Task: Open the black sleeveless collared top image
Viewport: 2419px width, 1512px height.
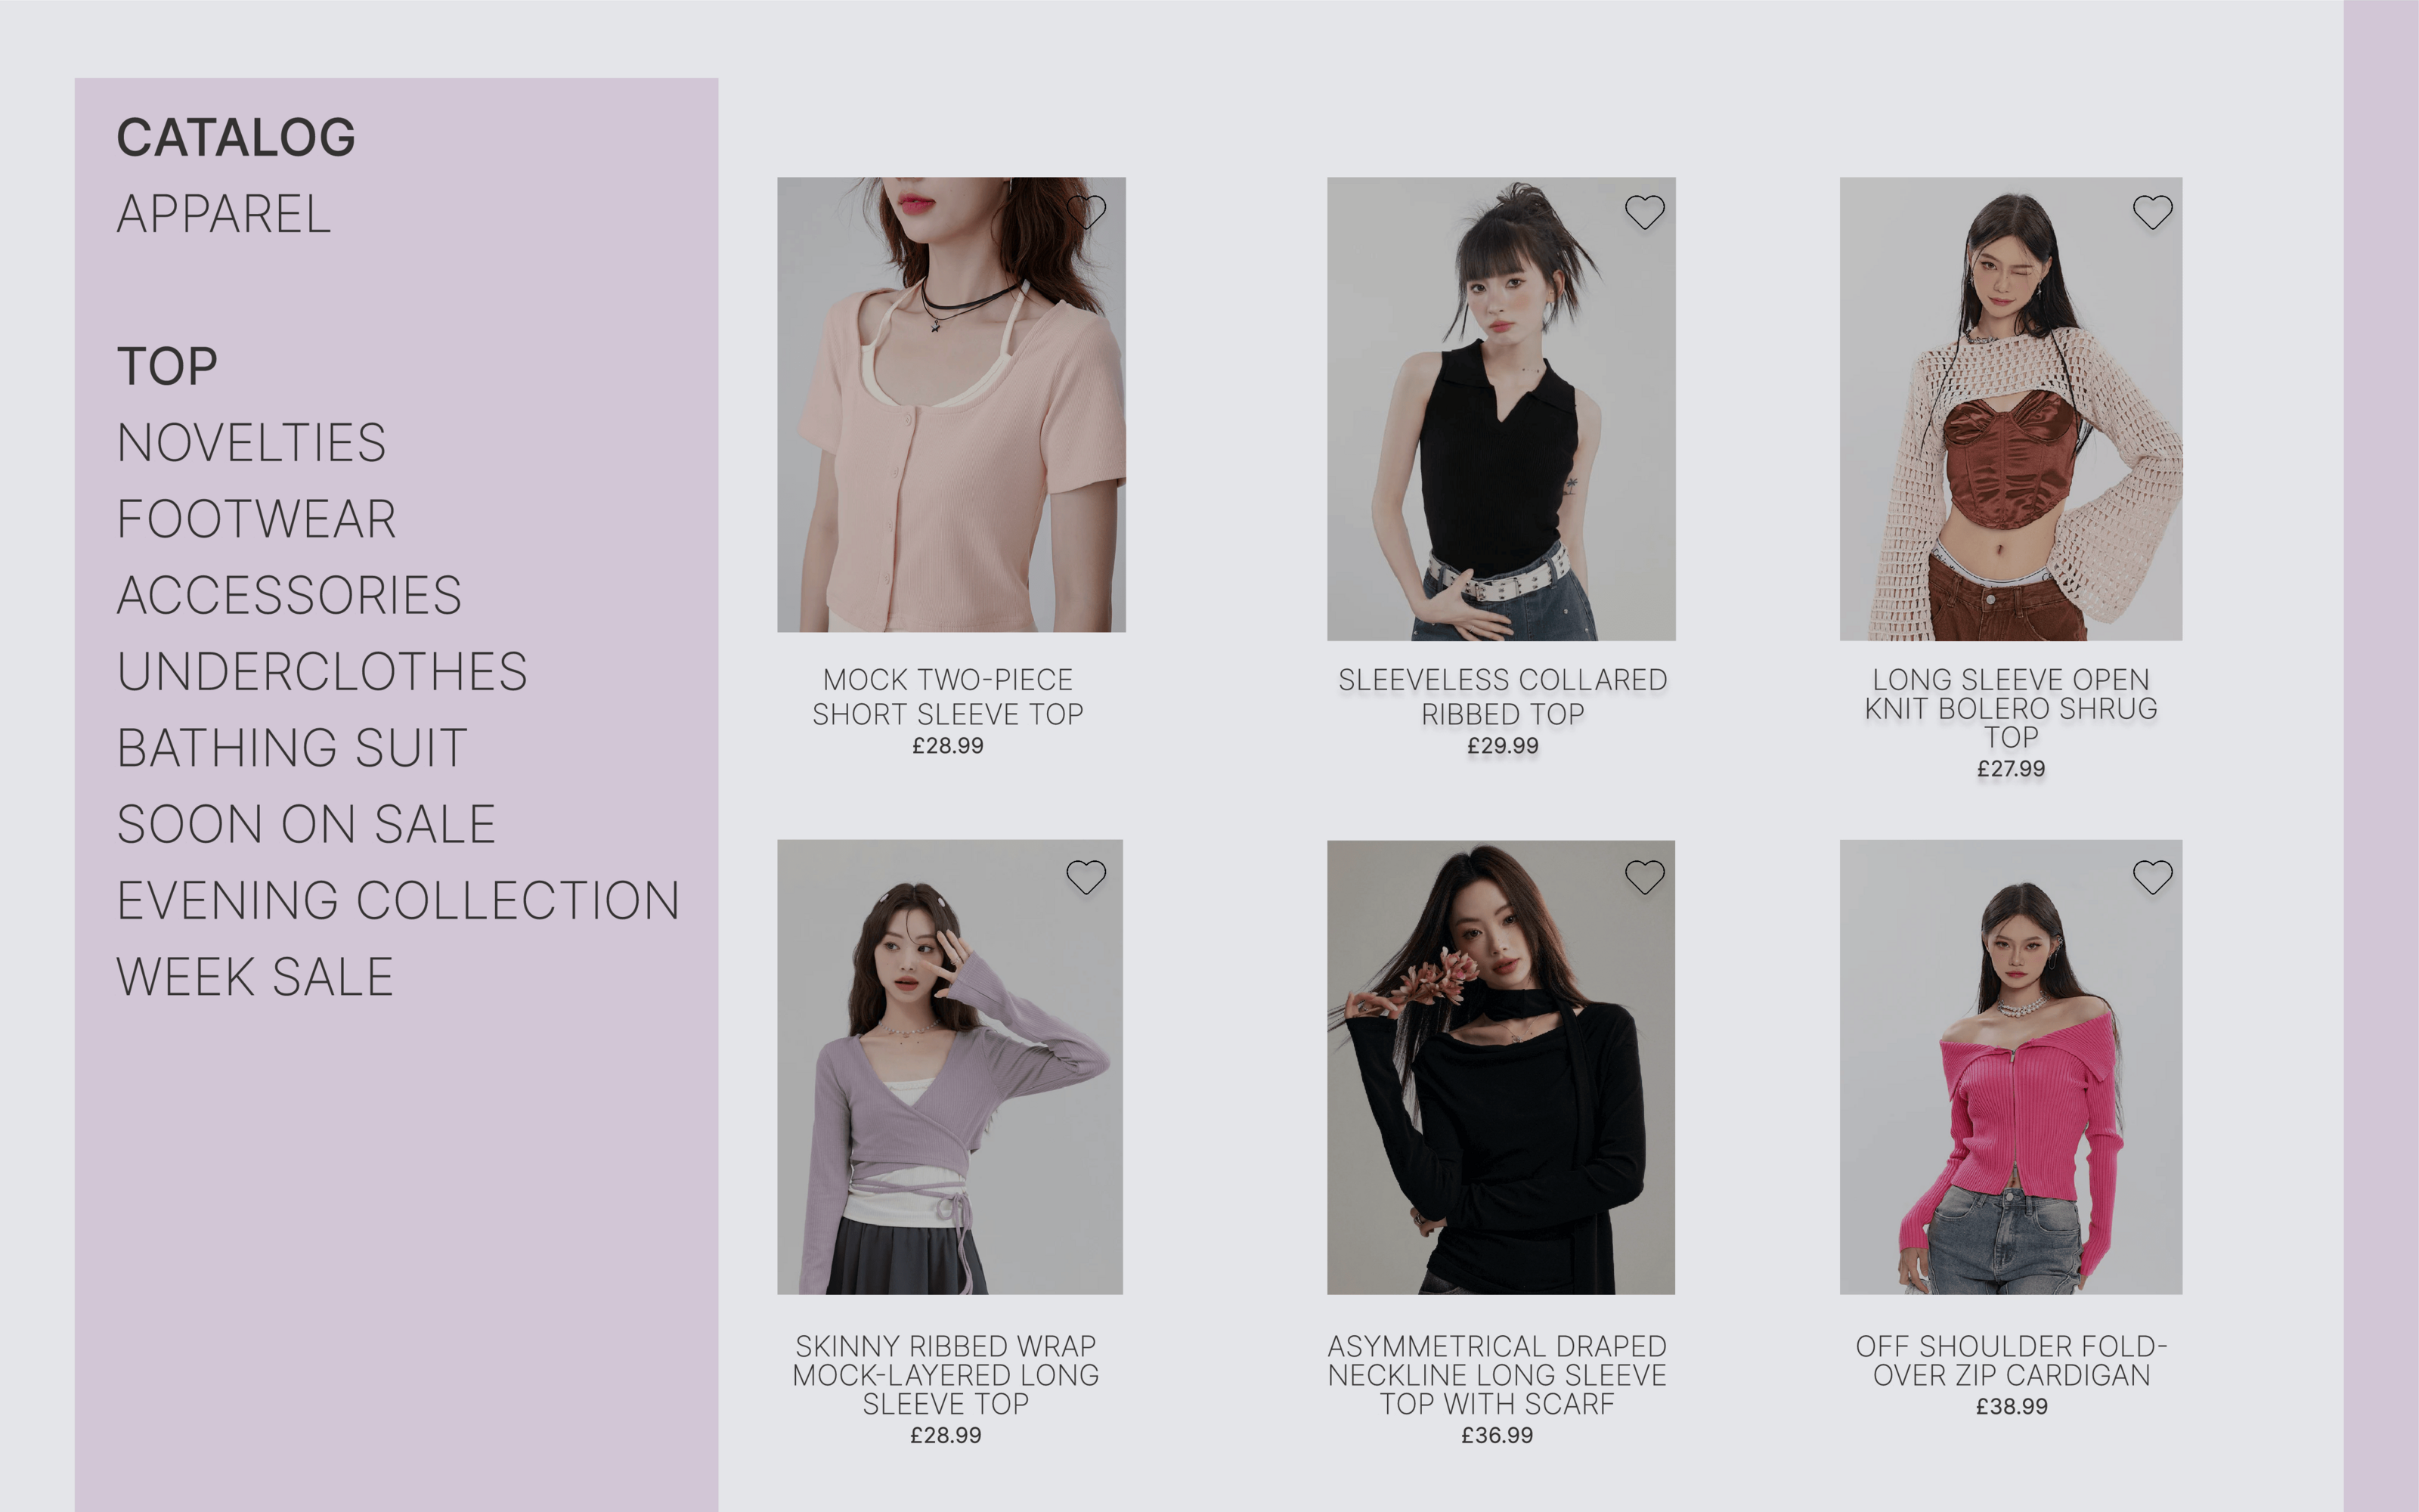Action: [x=1501, y=409]
